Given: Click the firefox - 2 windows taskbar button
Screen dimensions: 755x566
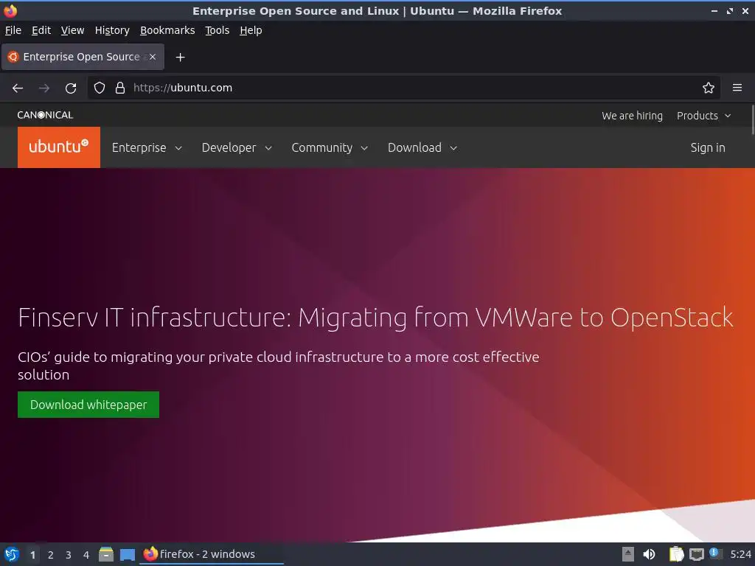Looking at the screenshot, I should point(211,554).
